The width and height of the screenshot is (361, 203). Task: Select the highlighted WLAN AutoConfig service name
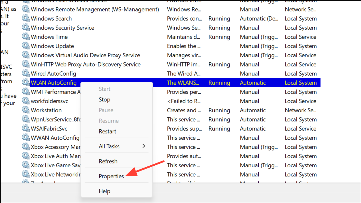point(54,83)
